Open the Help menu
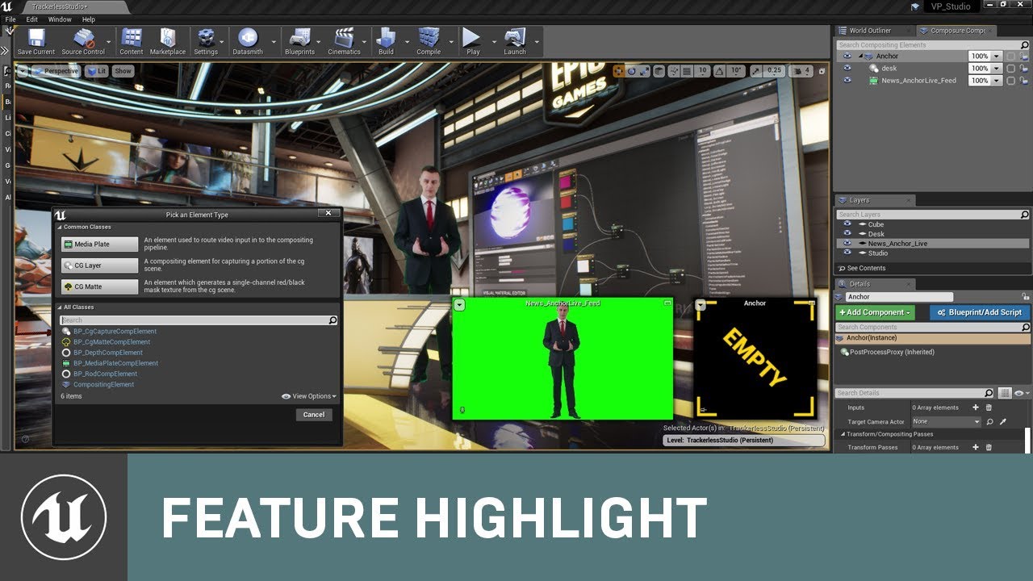 (x=89, y=19)
